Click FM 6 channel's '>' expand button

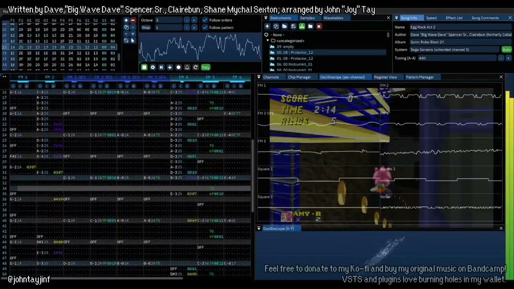(x=241, y=86)
